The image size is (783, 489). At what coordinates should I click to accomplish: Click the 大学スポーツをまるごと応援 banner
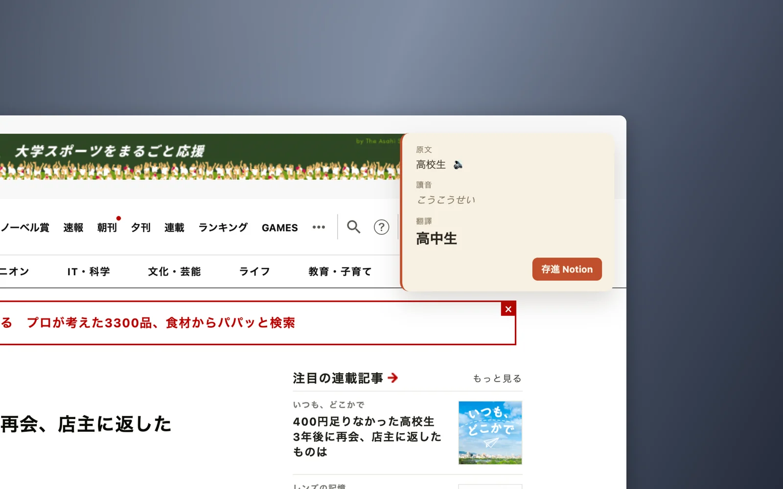201,156
